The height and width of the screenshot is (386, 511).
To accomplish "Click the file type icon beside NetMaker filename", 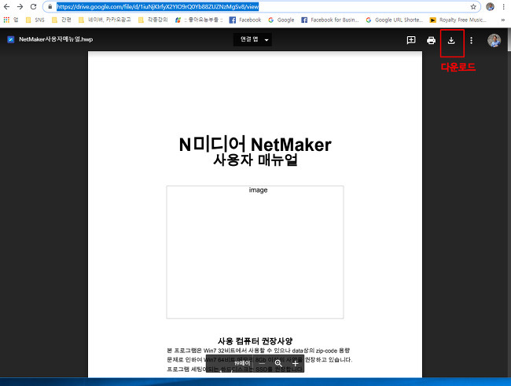I will coord(11,39).
